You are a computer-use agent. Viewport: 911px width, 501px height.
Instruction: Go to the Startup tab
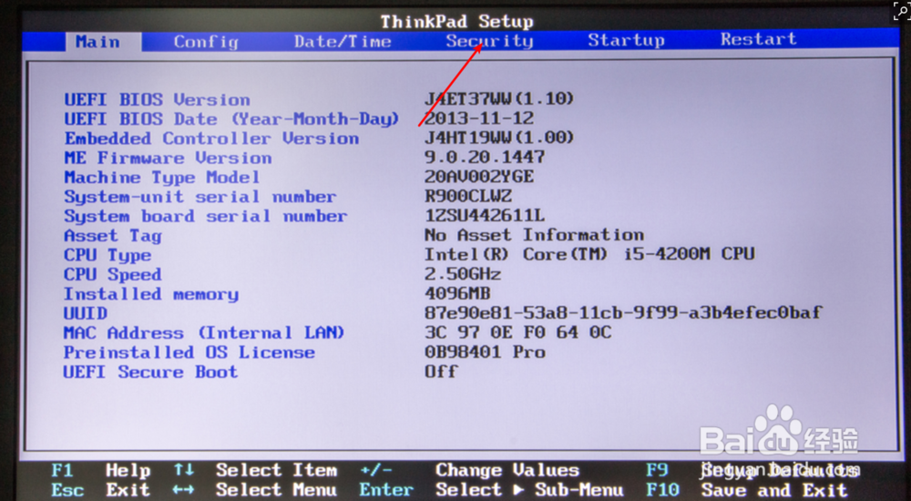tap(626, 40)
